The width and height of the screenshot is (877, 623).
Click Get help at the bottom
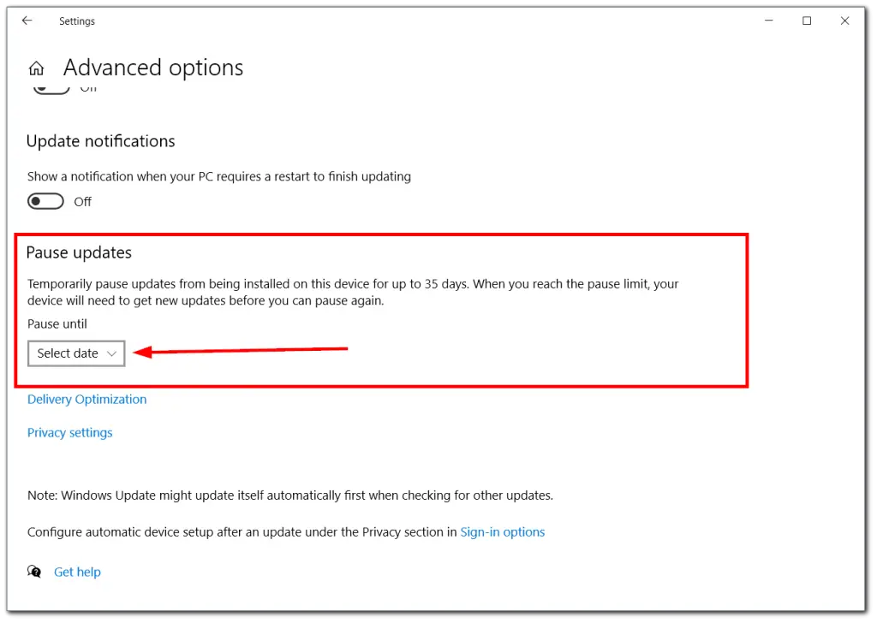pos(77,572)
